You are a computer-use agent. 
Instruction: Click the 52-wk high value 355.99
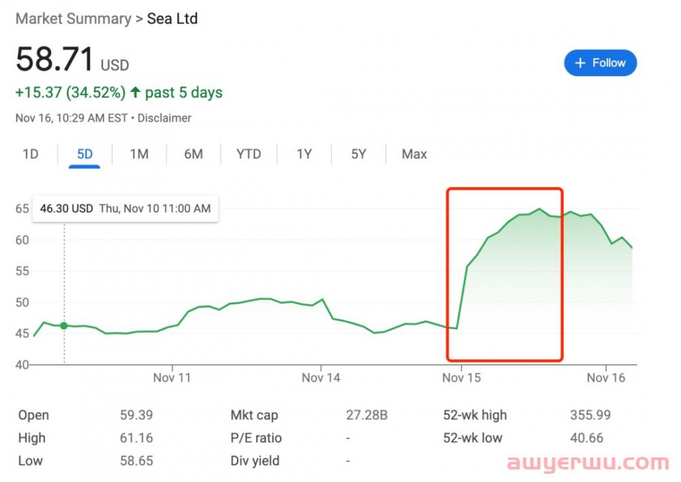pyautogui.click(x=590, y=415)
